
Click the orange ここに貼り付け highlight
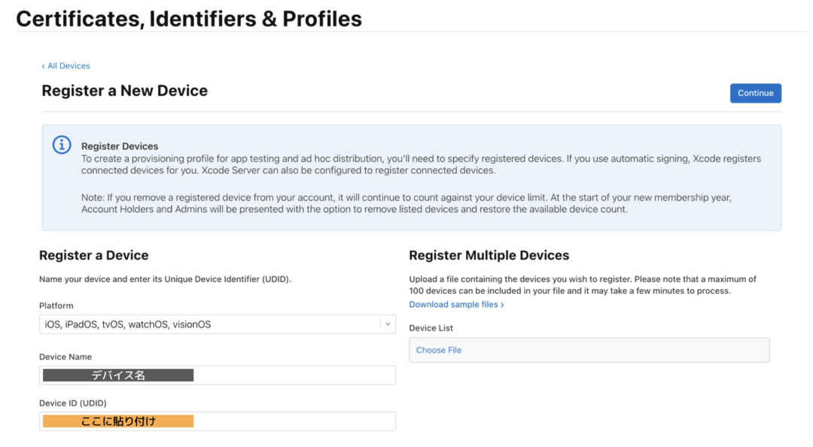[118, 421]
